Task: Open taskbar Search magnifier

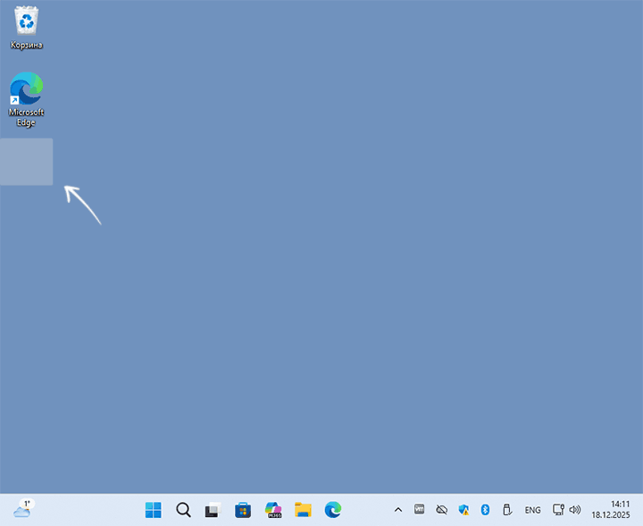Action: pos(183,510)
